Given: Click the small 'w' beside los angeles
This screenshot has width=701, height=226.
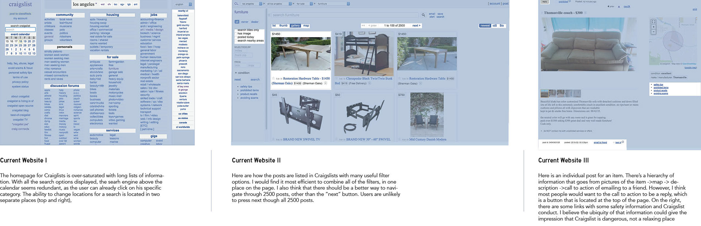Looking at the screenshot, I should pos(96,4).
